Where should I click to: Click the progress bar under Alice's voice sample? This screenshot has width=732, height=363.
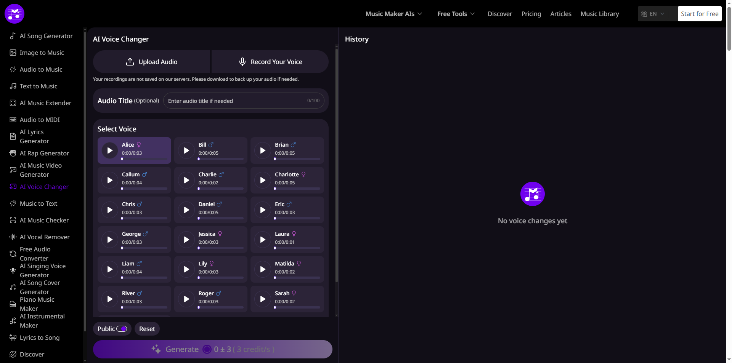[144, 159]
